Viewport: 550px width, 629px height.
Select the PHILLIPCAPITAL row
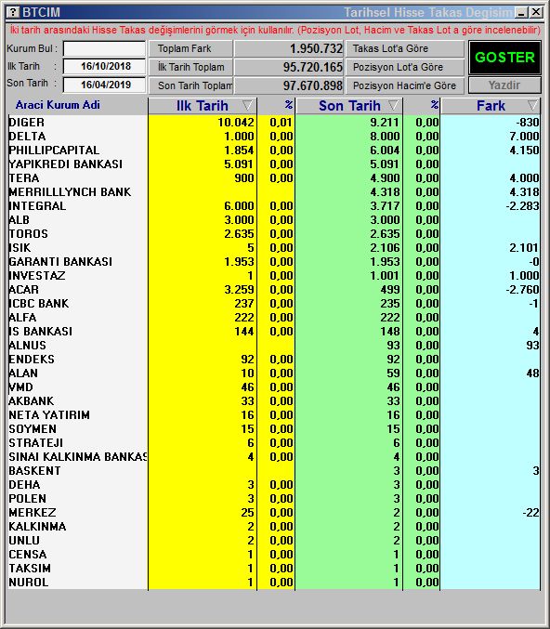click(274, 150)
